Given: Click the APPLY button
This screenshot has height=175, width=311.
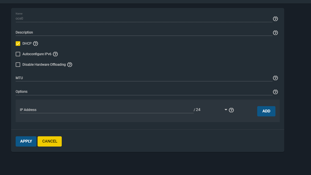Looking at the screenshot, I should coord(26,141).
